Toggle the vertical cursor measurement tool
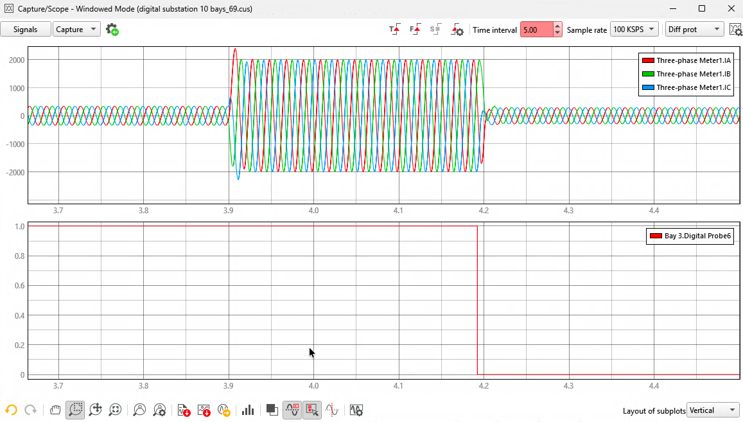The height and width of the screenshot is (422, 743). coord(332,410)
